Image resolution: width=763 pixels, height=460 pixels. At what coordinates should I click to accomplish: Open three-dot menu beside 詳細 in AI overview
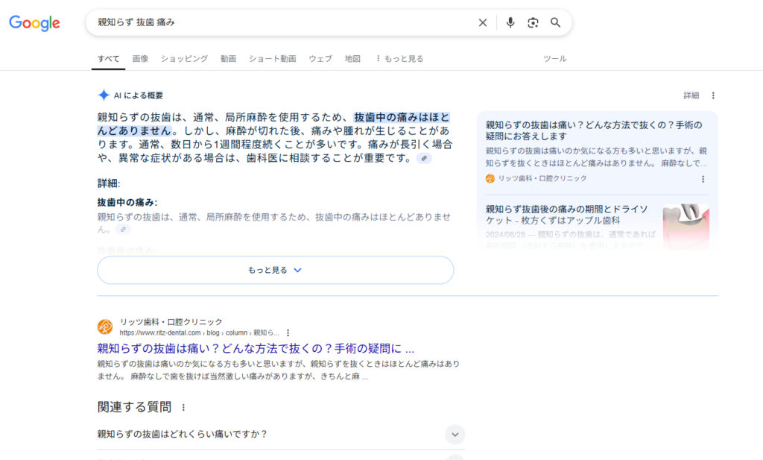point(713,95)
